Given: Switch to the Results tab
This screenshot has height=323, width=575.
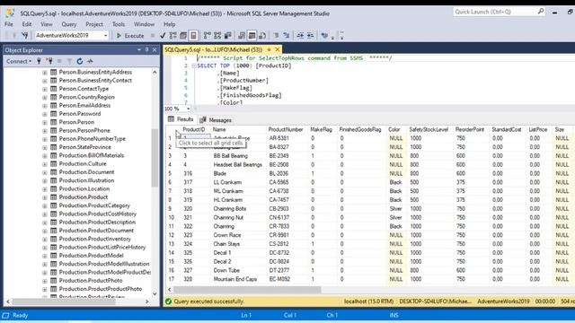Looking at the screenshot, I should click(181, 119).
